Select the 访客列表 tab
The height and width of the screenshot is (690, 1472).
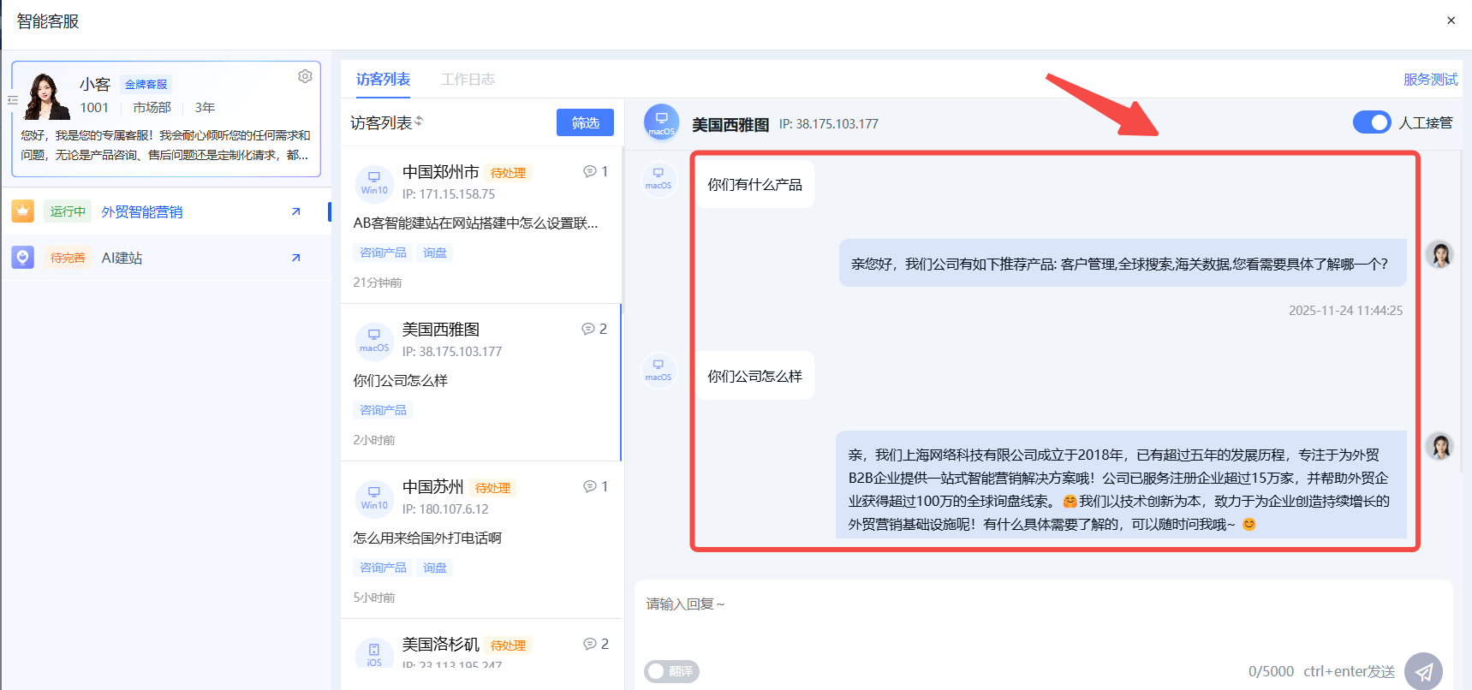point(383,80)
